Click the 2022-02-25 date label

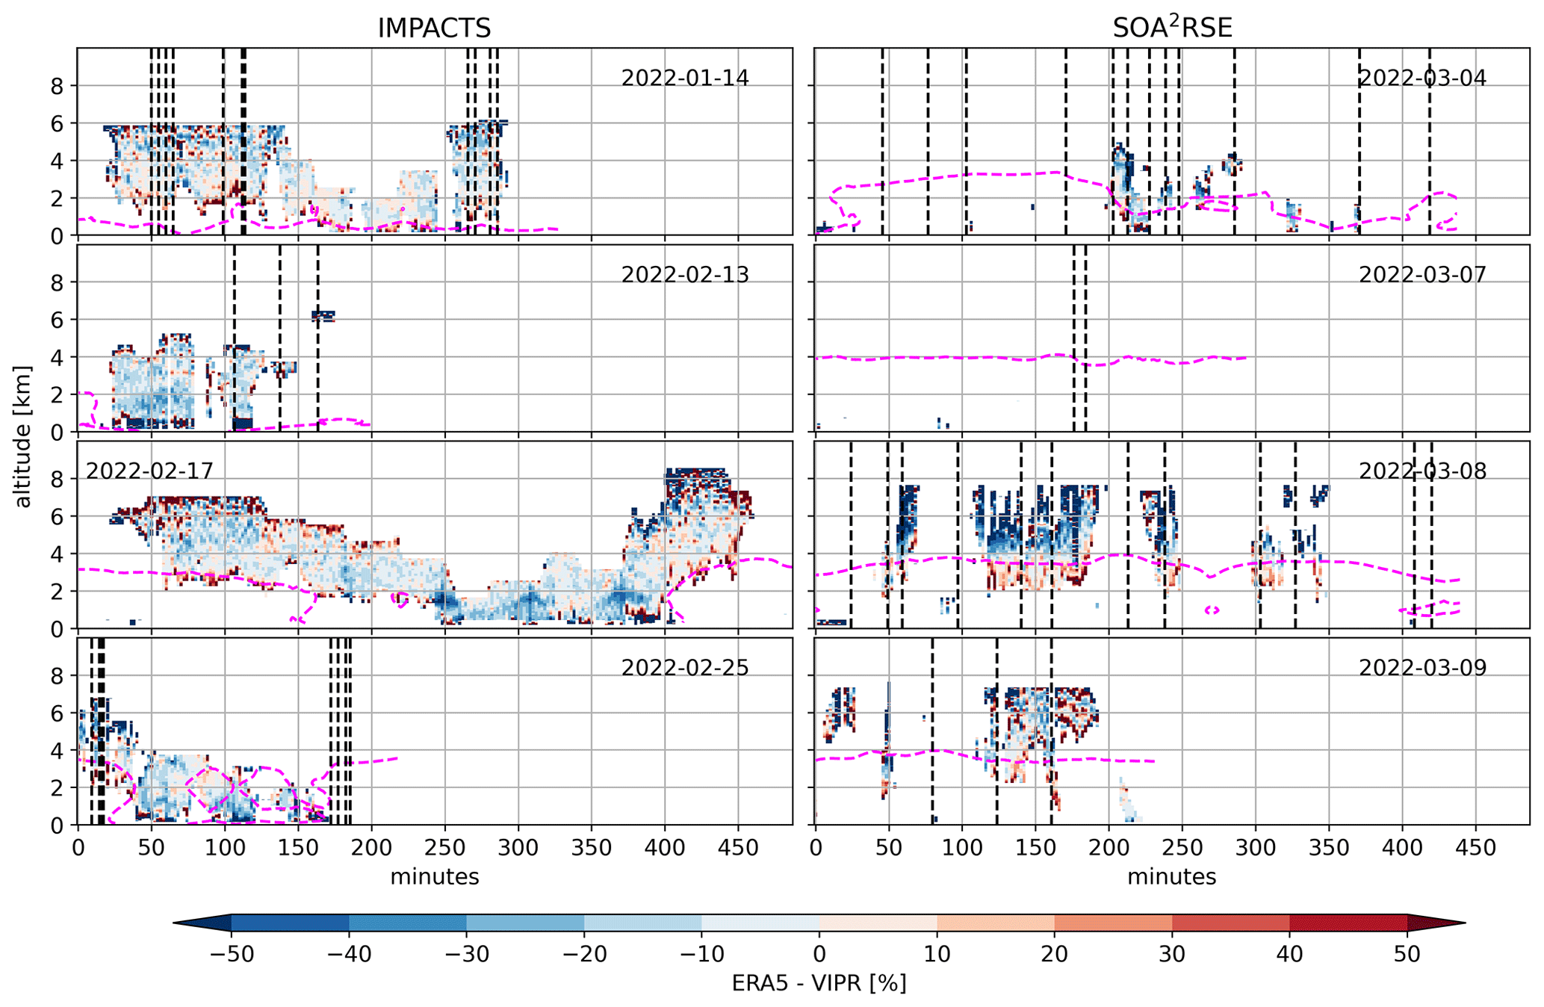684,668
